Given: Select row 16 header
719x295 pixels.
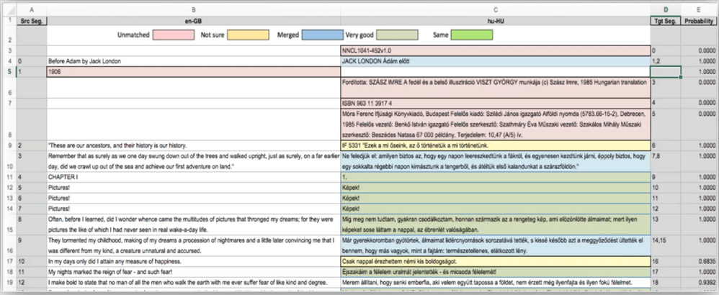Looking at the screenshot, I should point(9,245).
